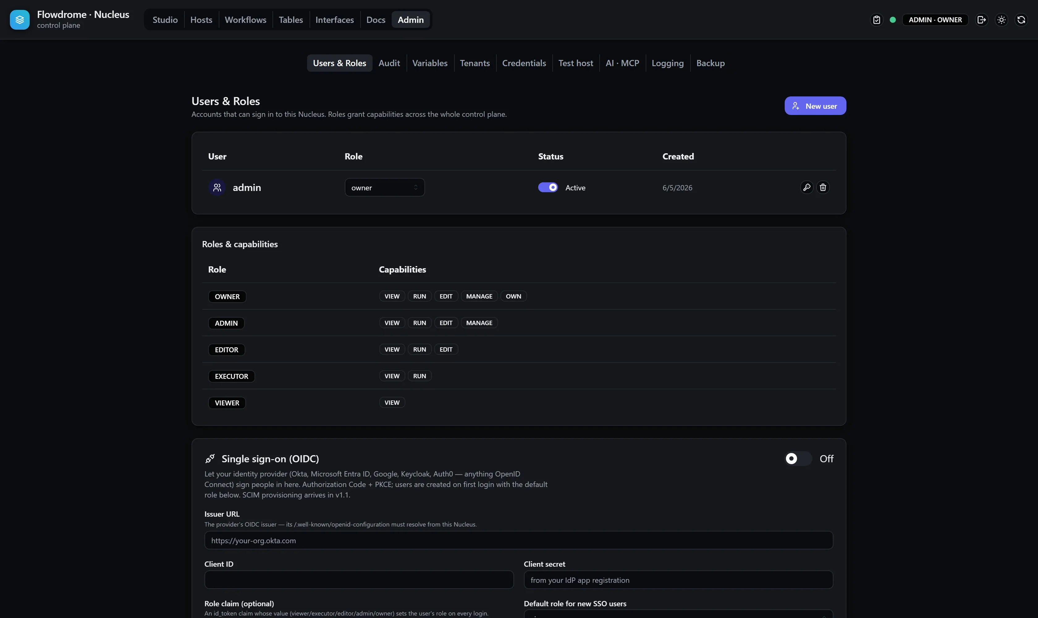The height and width of the screenshot is (618, 1038).
Task: Click MANAGE chip in the ADMIN row
Action: (x=479, y=323)
